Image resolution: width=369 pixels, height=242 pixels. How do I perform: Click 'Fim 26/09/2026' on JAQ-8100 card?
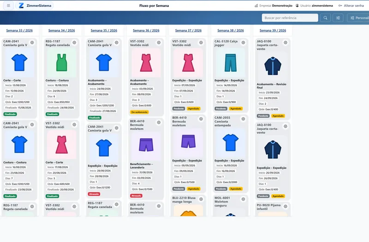coord(269,179)
